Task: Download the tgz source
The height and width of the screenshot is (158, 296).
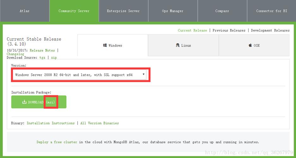Action: (42, 58)
